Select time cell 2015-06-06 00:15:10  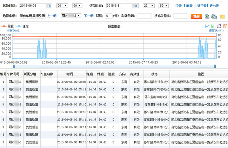coord(72,104)
